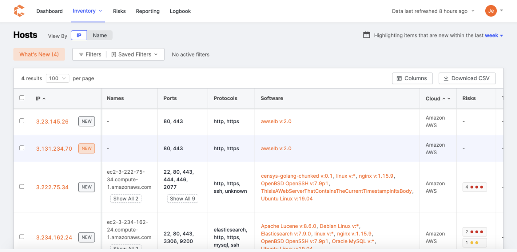This screenshot has width=517, height=252.
Task: Click the Censys logo icon
Action: click(x=19, y=11)
